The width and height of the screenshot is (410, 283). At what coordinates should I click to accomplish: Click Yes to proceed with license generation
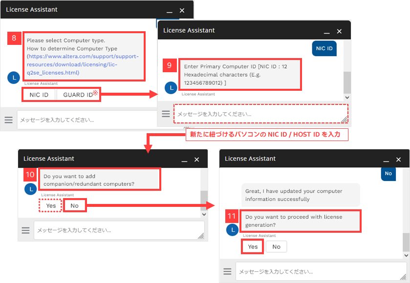[253, 247]
